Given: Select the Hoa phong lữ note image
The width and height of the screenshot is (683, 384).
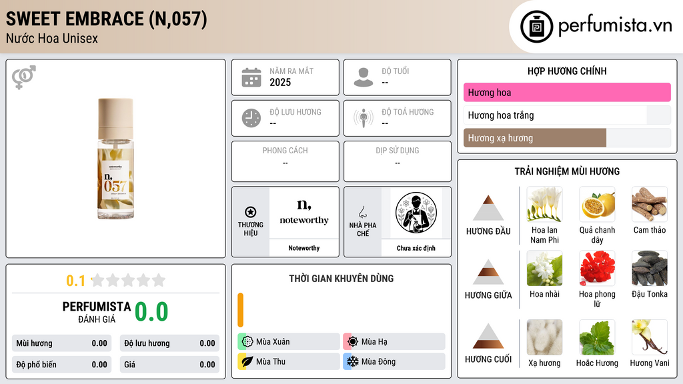Looking at the screenshot, I should tap(597, 268).
